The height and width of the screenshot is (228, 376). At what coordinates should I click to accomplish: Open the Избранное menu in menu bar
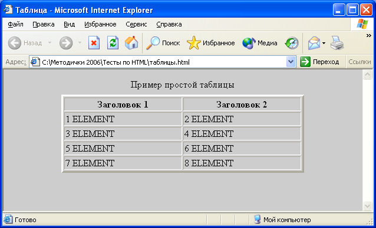(x=100, y=24)
